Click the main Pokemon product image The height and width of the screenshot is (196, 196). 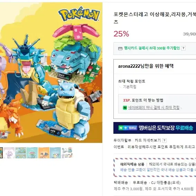click(51, 73)
